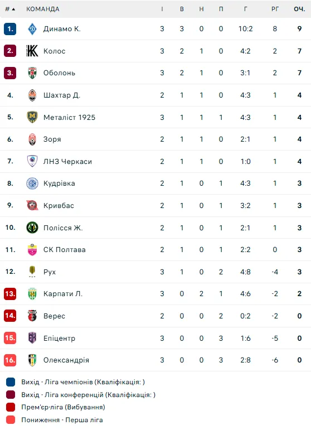Image resolution: width=311 pixels, height=430 pixels.
Task: Click the Рух club logo
Action: [32, 272]
